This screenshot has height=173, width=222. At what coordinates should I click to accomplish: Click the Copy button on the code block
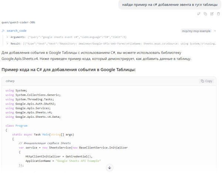[x=206, y=81]
